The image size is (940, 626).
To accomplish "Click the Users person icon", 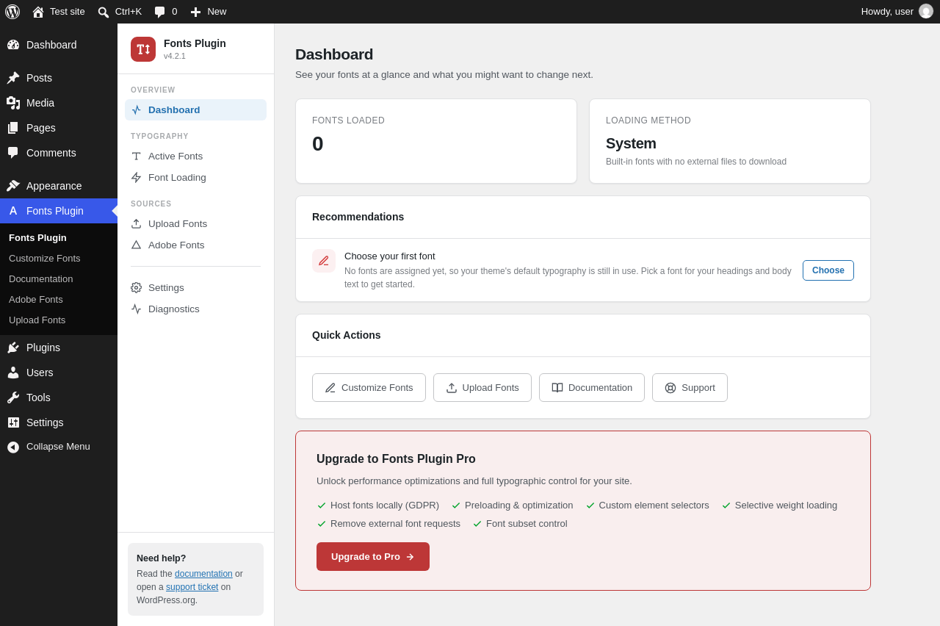I will click(13, 373).
